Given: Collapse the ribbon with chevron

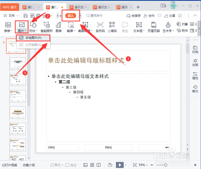Looking at the screenshot, I should 195,16.
